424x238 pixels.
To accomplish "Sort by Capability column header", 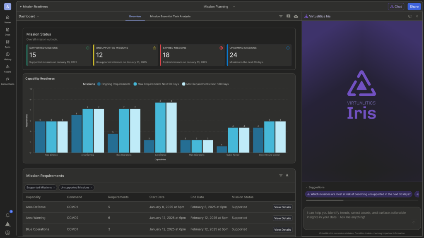I will 33,197.
